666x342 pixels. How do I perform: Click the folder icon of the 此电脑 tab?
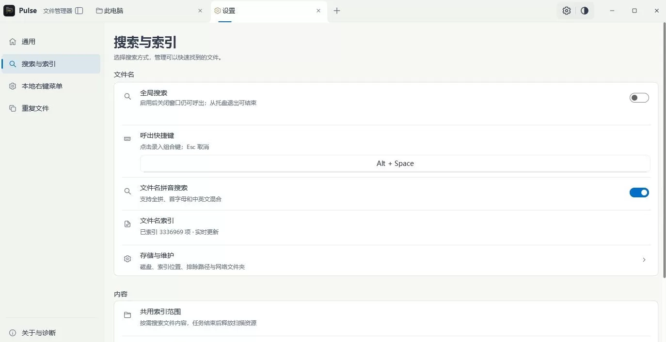click(99, 11)
